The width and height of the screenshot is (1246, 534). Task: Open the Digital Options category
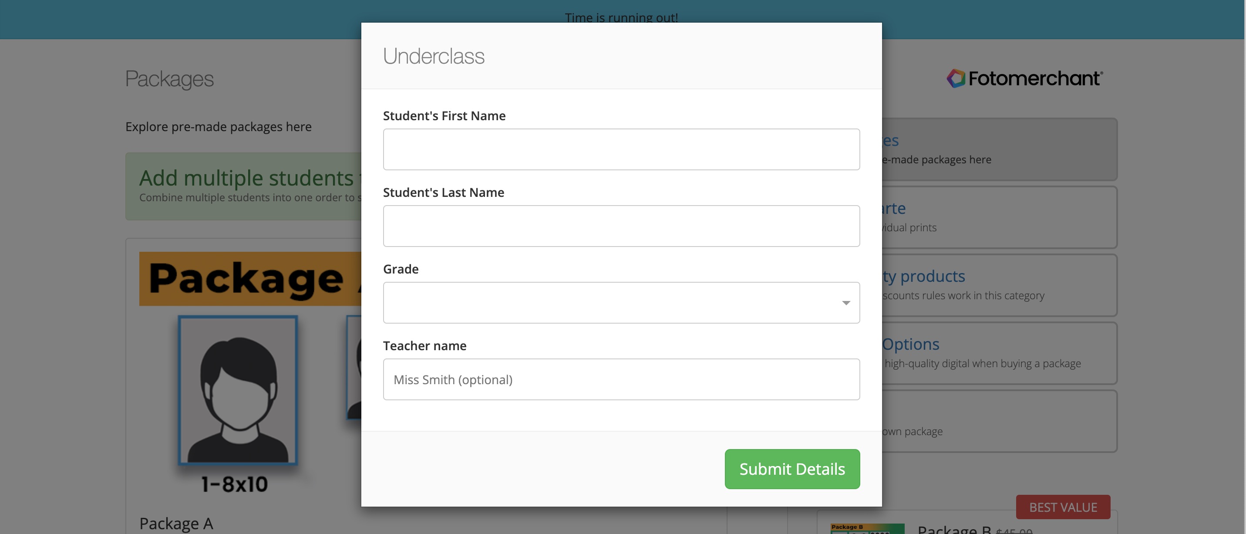coord(999,353)
